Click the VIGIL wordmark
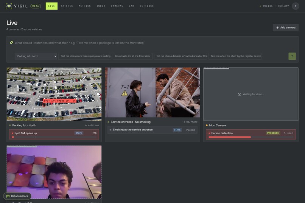The image size is (305, 203). [x=21, y=6]
